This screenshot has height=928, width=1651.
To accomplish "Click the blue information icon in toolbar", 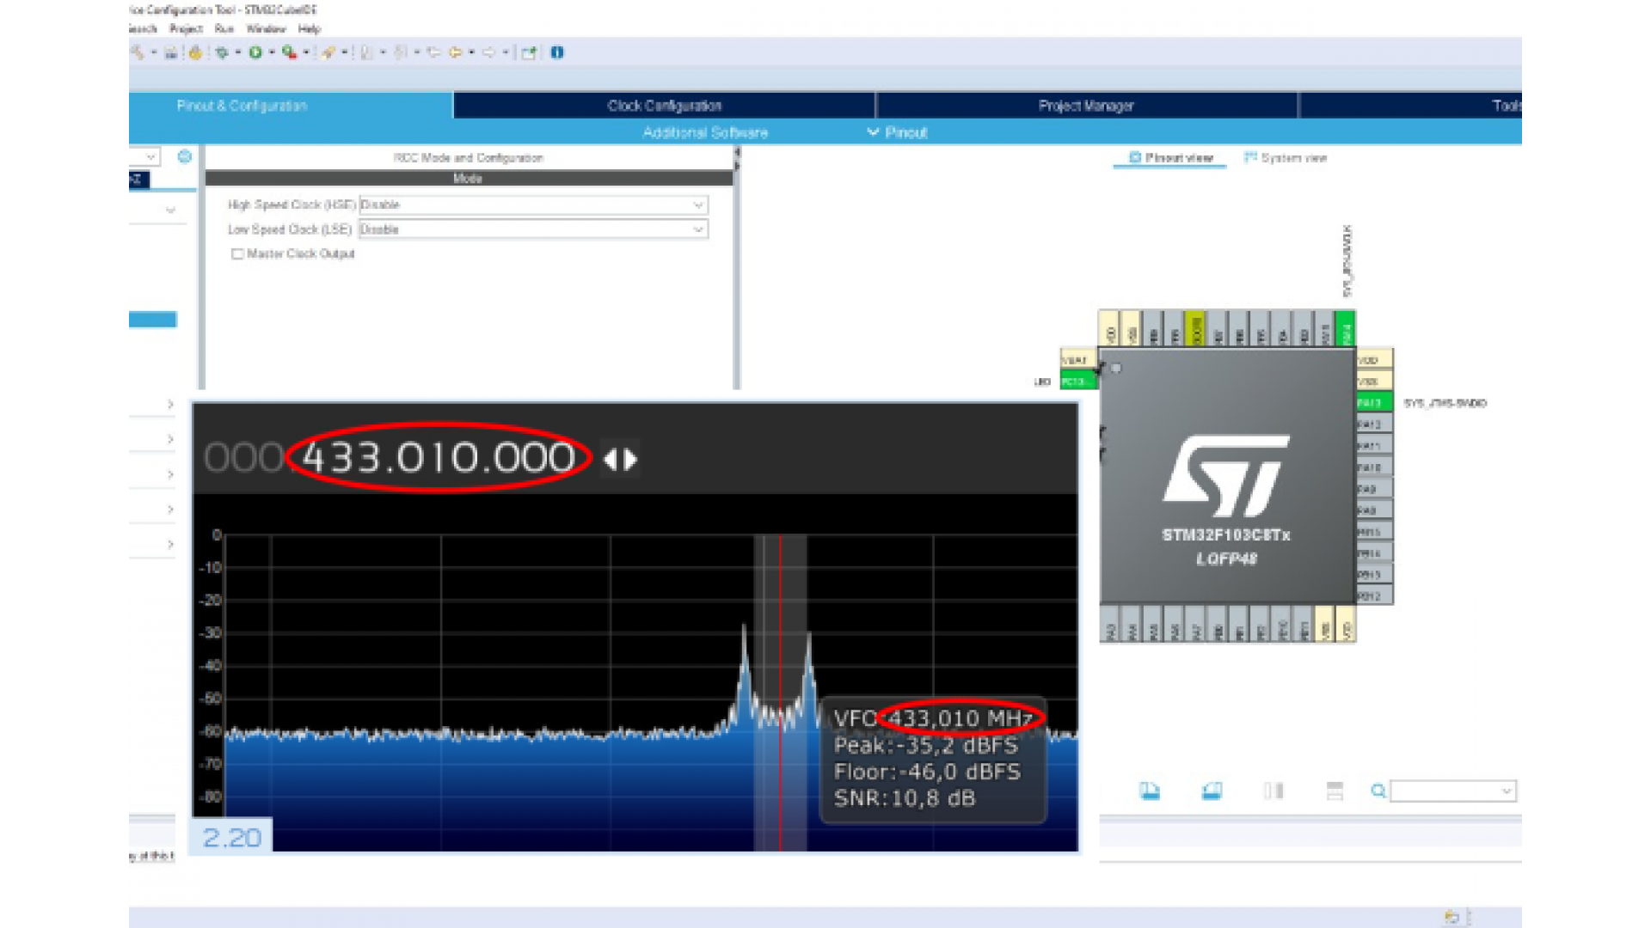I will 557,52.
